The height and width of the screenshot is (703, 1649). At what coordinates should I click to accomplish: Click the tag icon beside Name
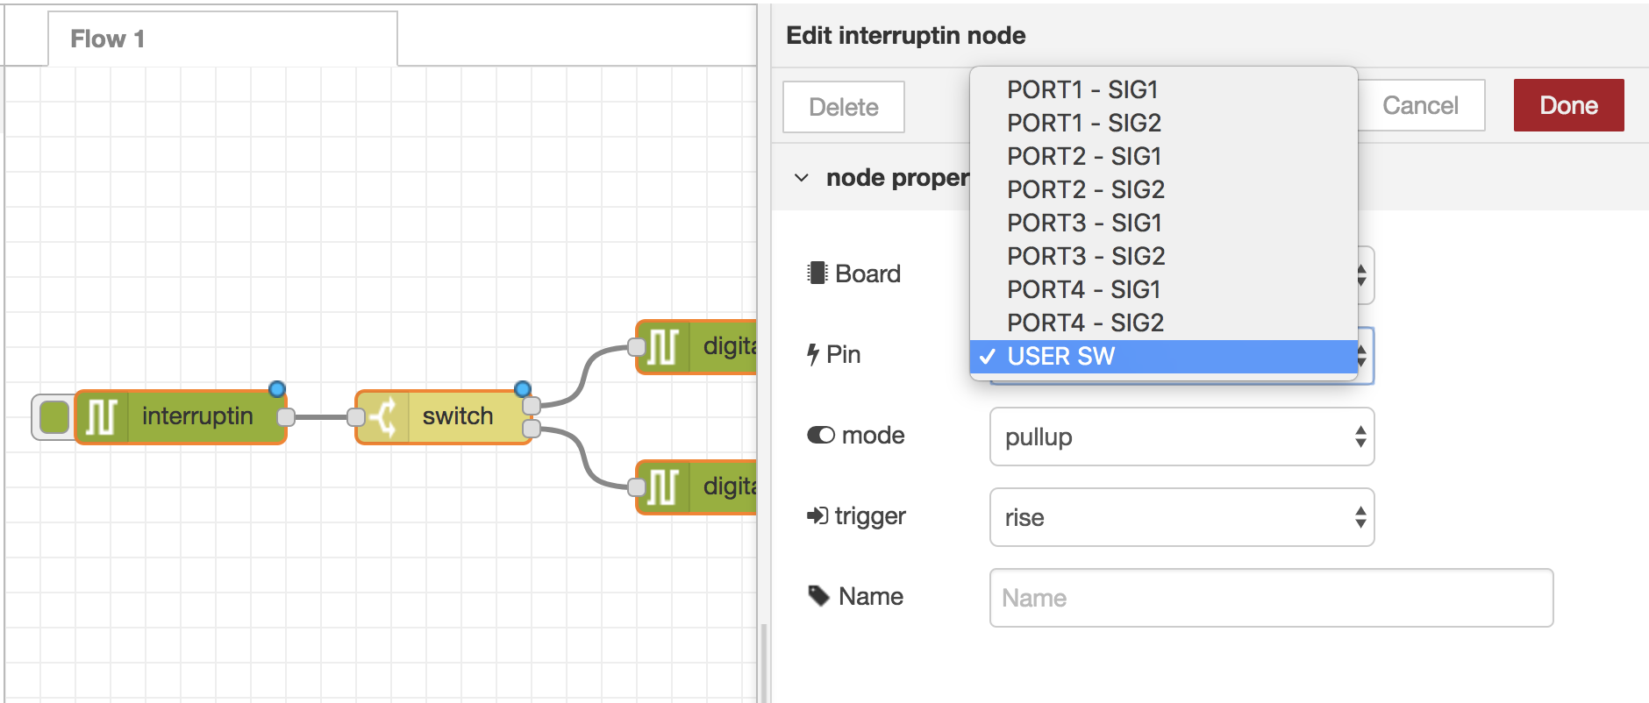tap(818, 596)
